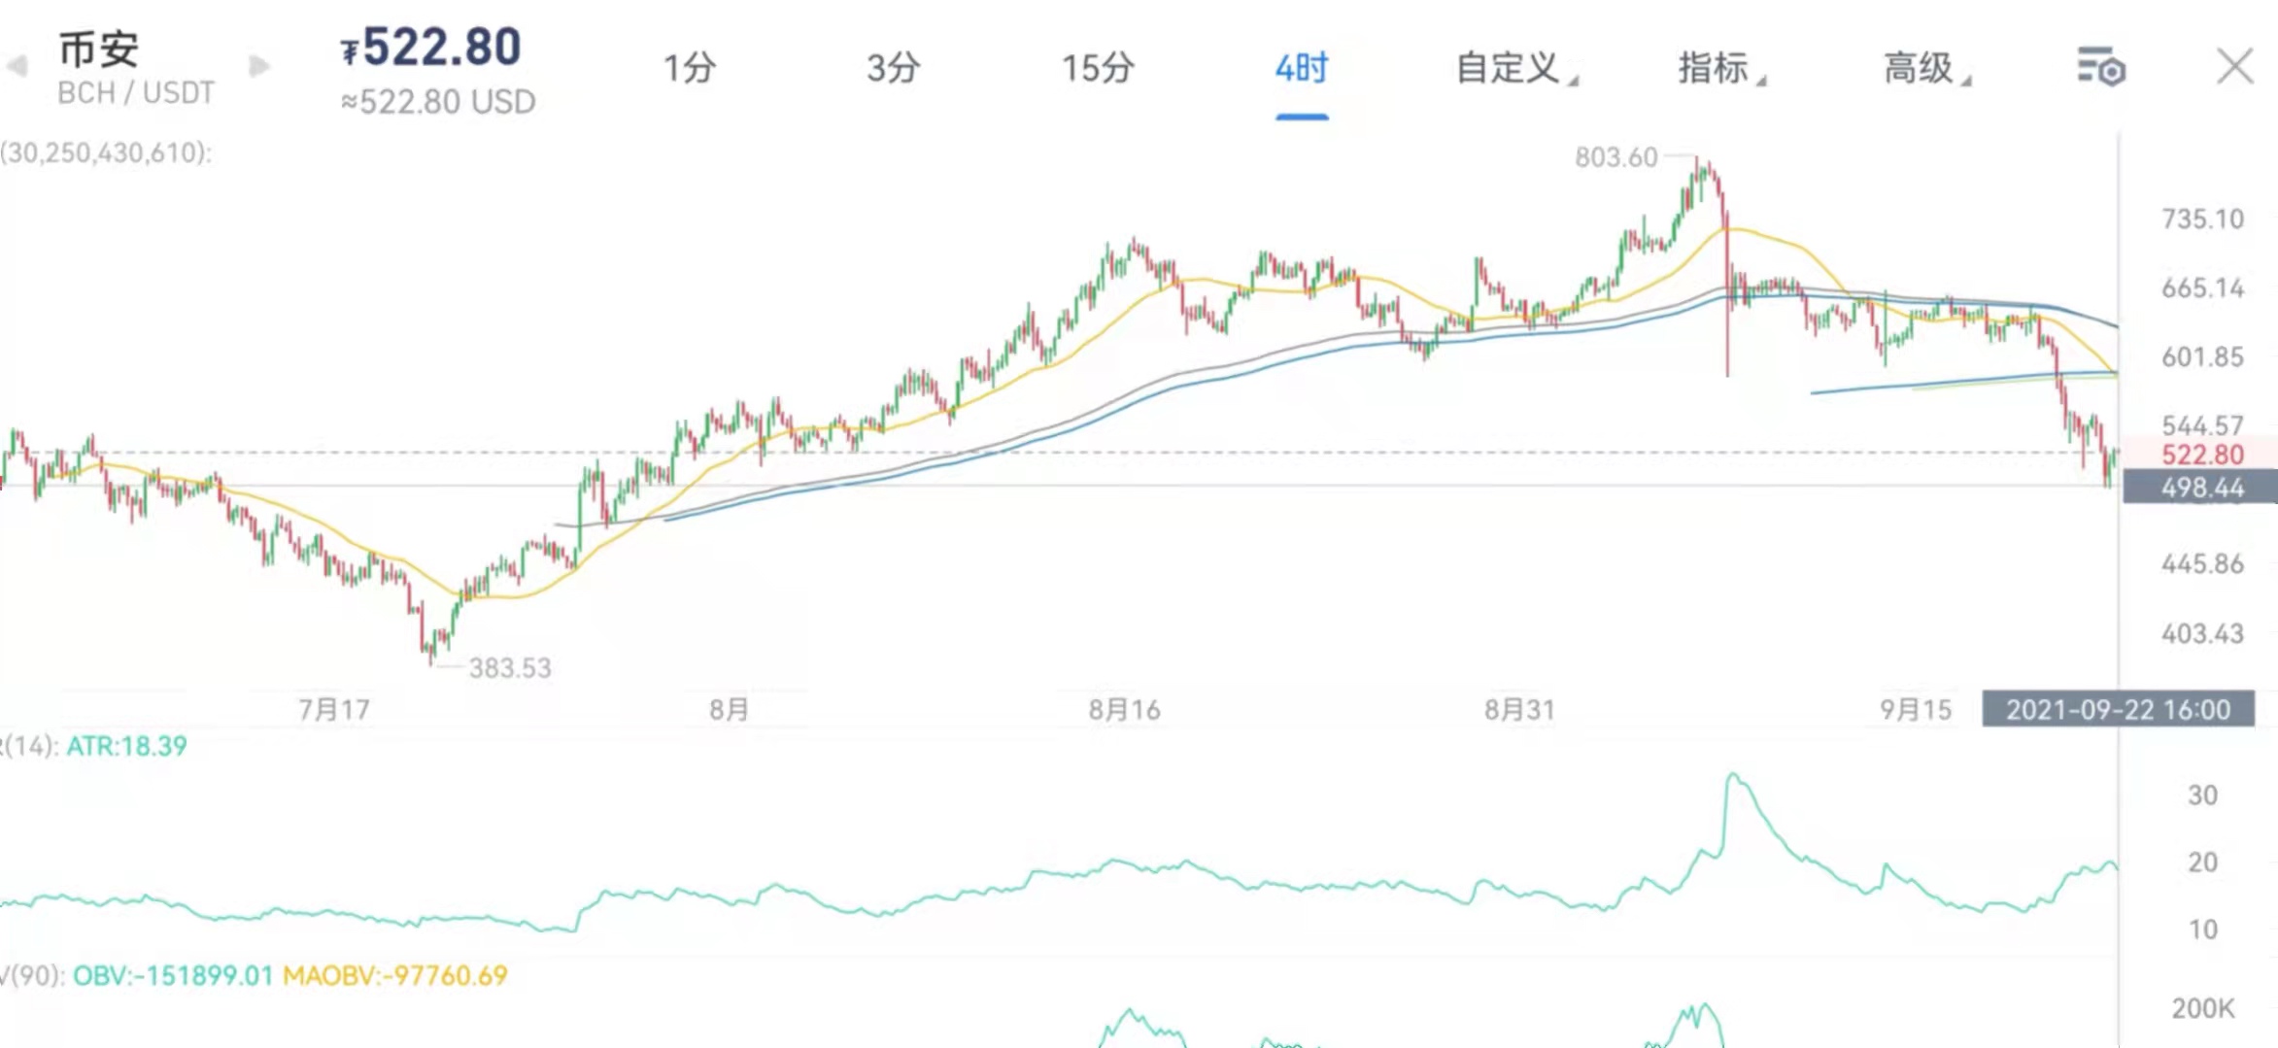Click the 803.60 high price marker
This screenshot has width=2278, height=1048.
tap(1615, 156)
